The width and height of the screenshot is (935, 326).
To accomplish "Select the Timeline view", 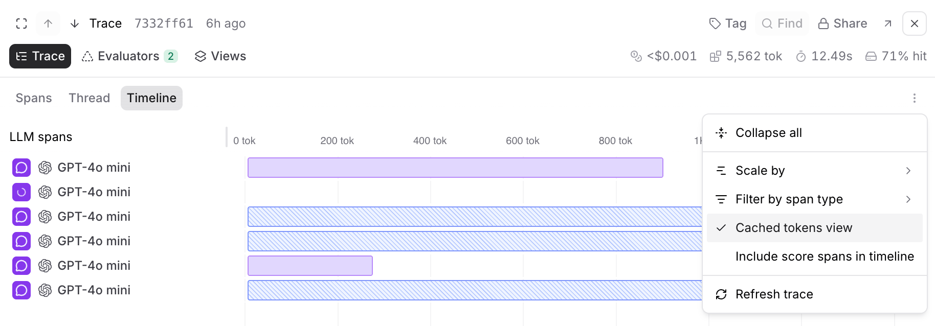I will 151,98.
